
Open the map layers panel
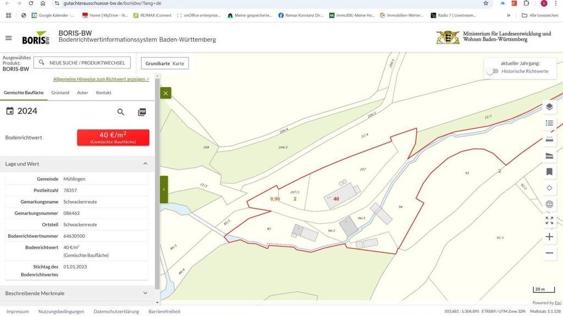pyautogui.click(x=549, y=106)
